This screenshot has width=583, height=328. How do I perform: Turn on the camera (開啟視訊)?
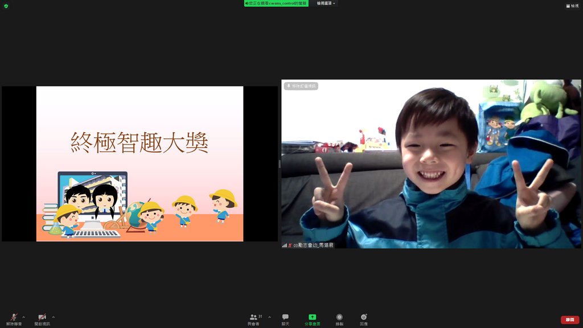tap(42, 319)
